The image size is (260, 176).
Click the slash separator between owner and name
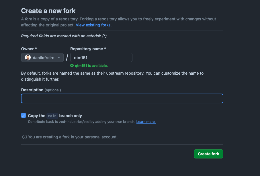pos(67,58)
